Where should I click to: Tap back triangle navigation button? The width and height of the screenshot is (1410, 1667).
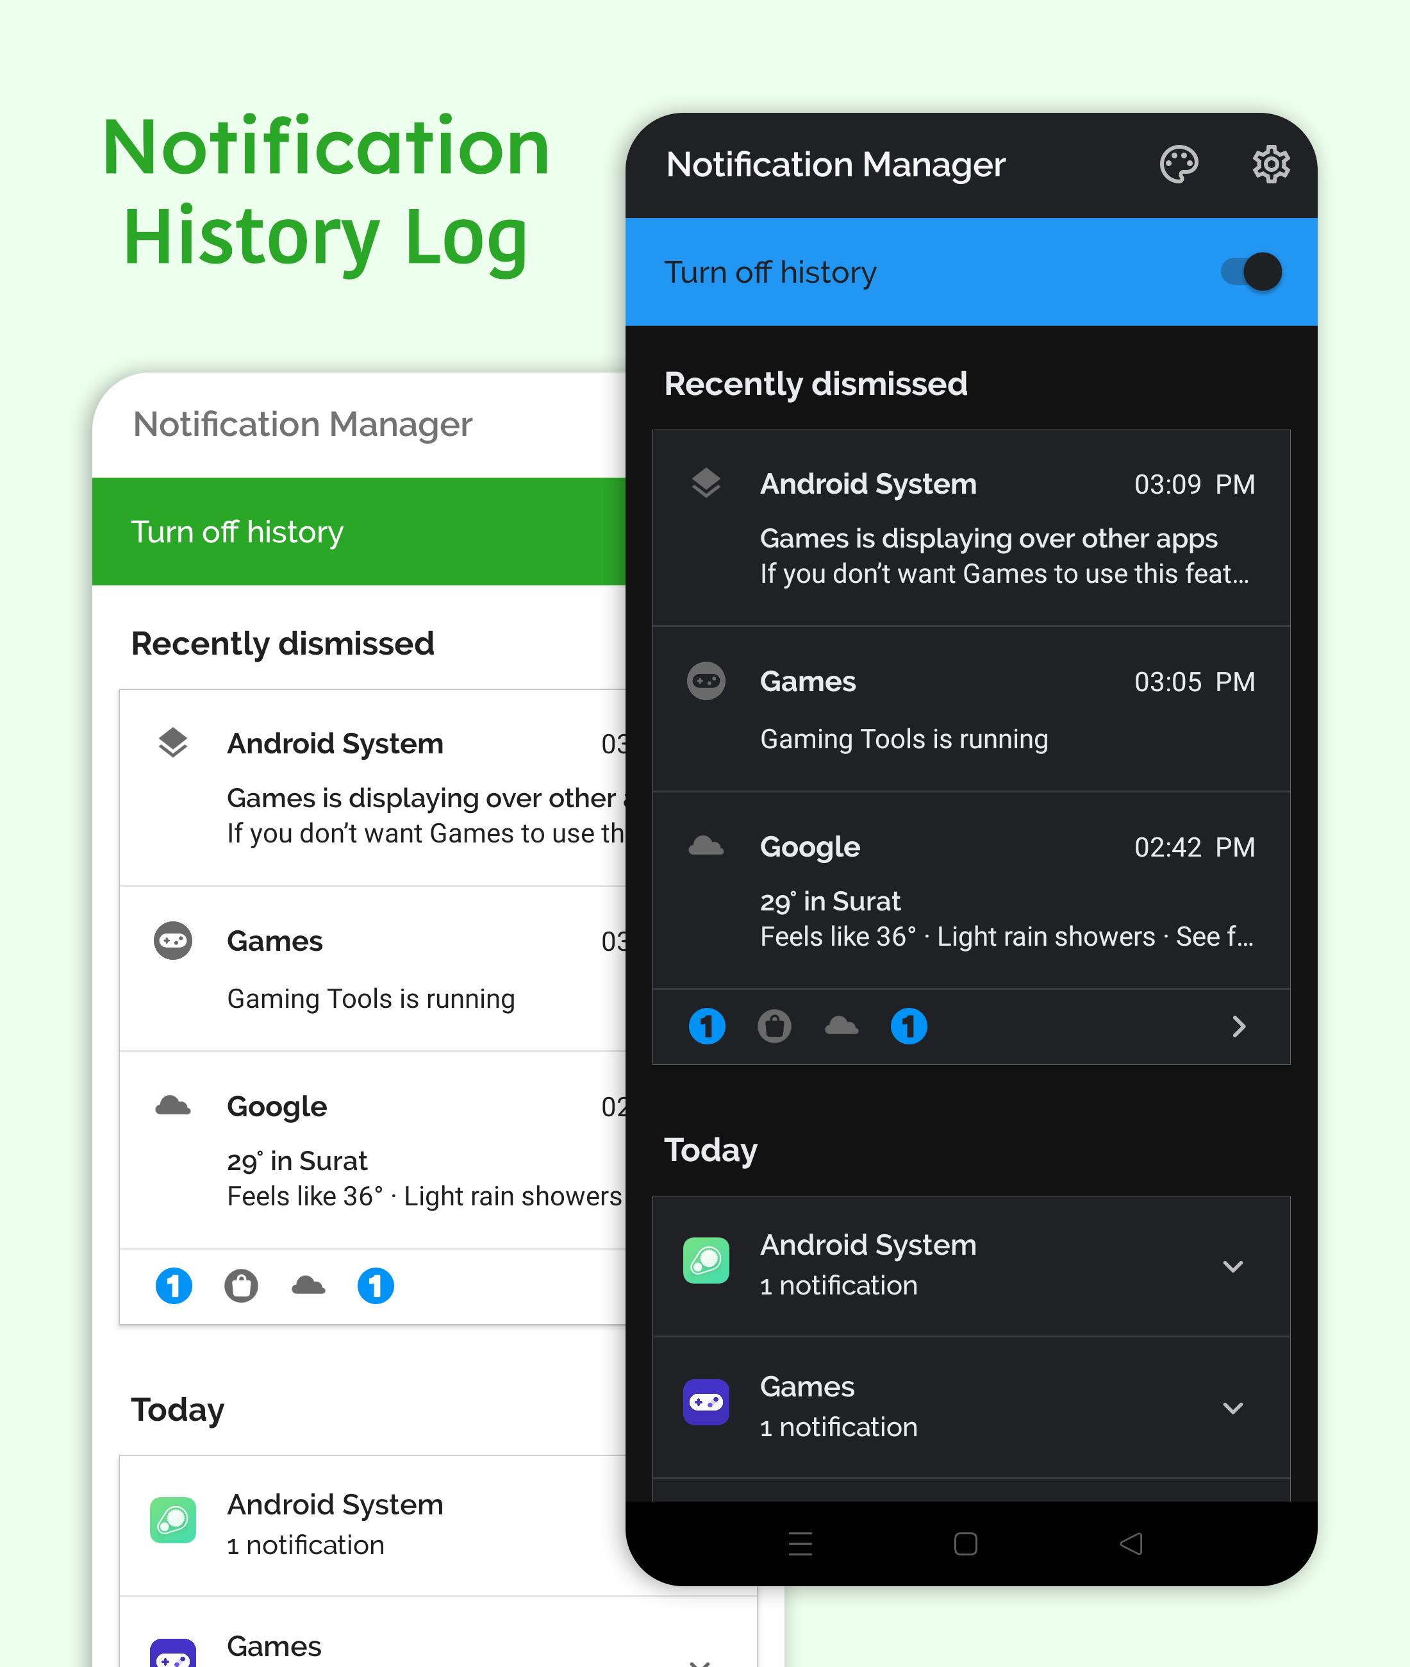point(1131,1544)
